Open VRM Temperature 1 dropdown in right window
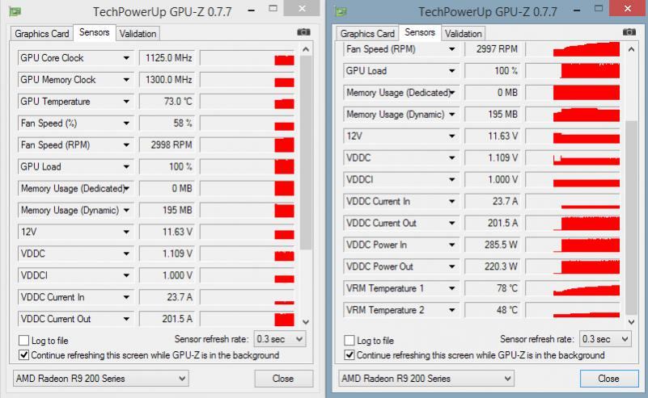The height and width of the screenshot is (398, 648). pos(451,289)
